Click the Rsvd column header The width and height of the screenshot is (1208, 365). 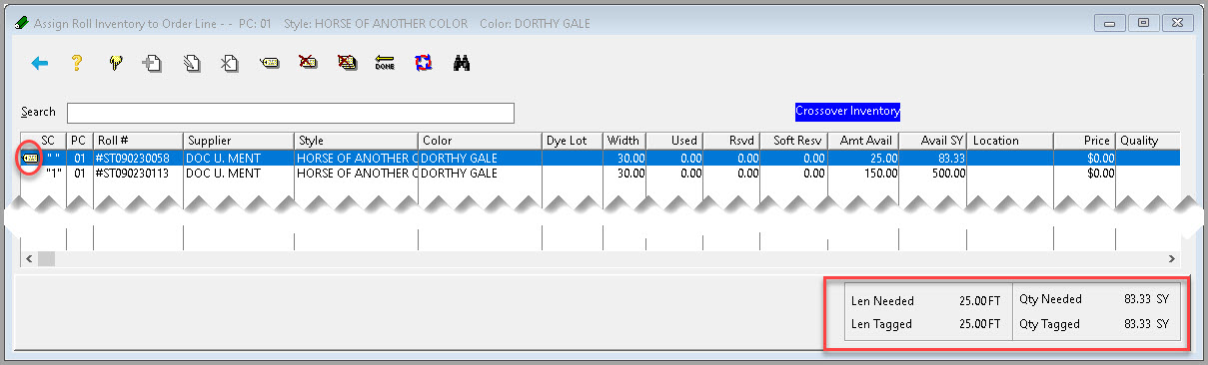point(731,141)
